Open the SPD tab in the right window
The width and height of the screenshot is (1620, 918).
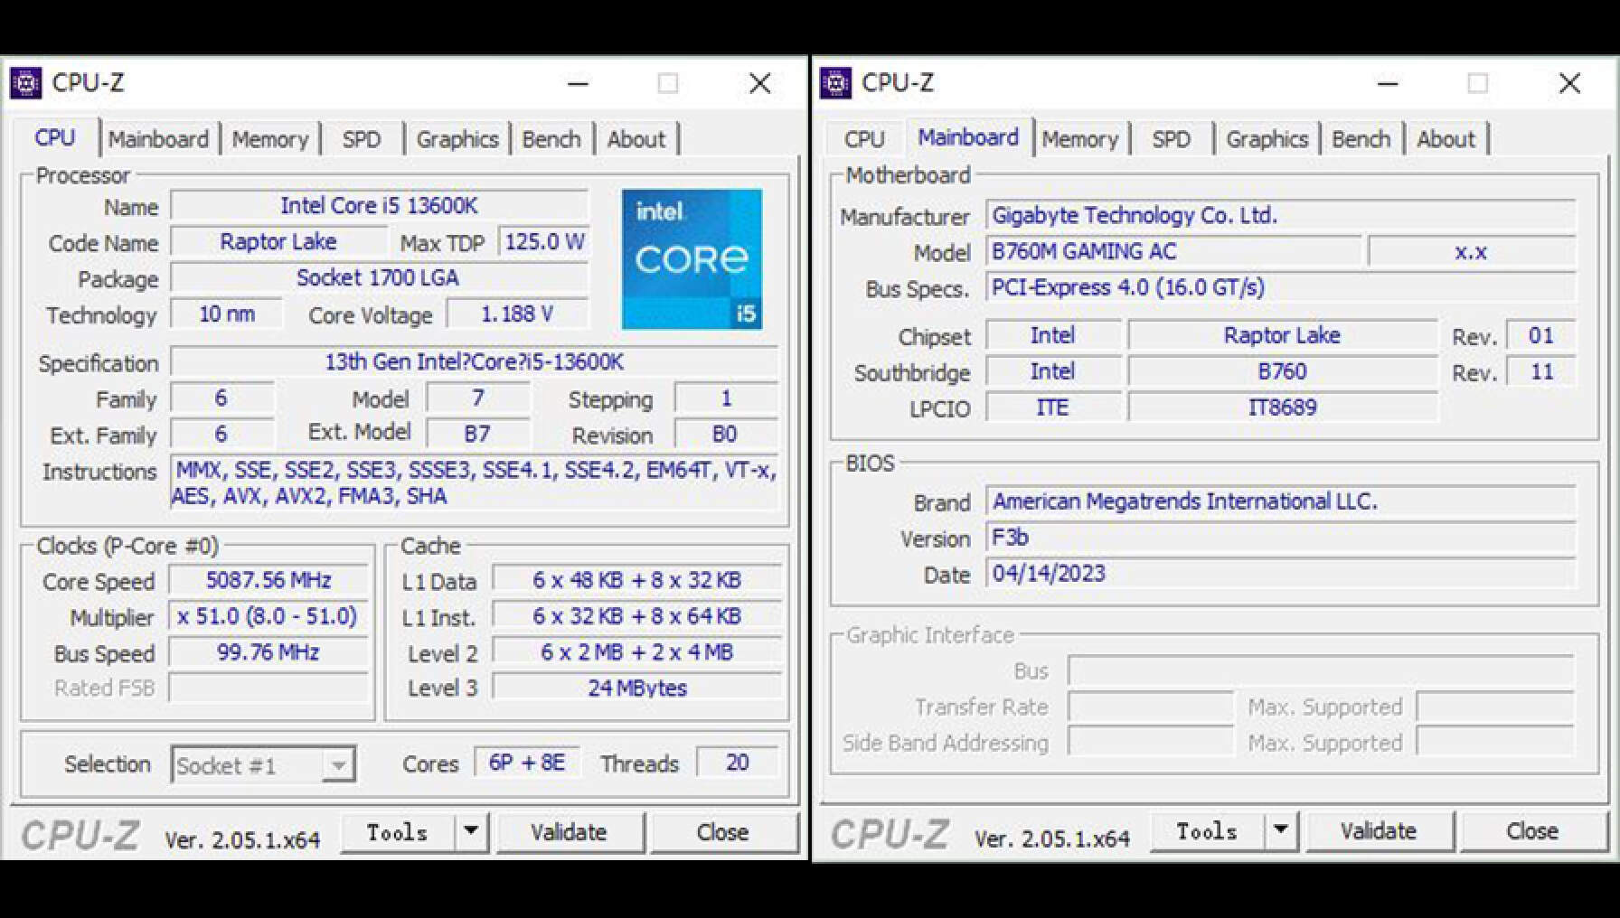[x=1171, y=138]
